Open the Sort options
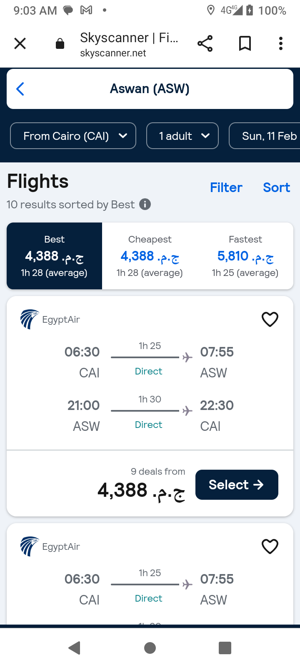300x668 pixels. (x=276, y=187)
